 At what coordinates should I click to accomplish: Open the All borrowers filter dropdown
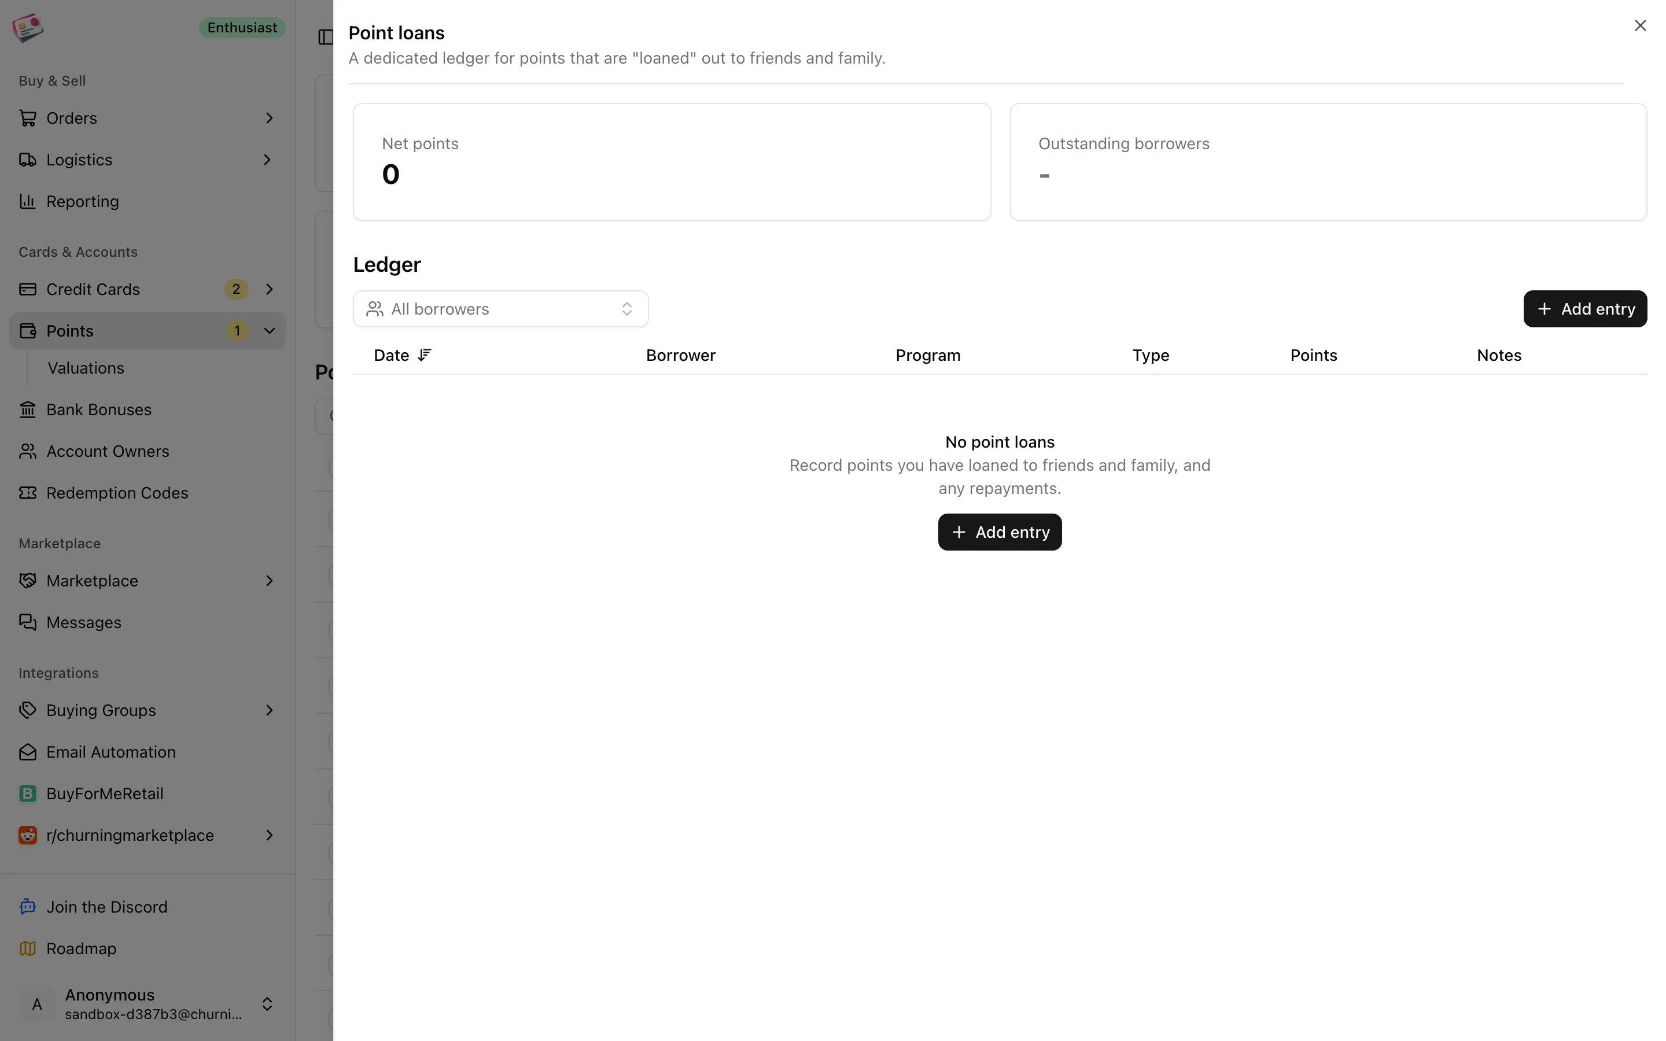[x=500, y=309]
